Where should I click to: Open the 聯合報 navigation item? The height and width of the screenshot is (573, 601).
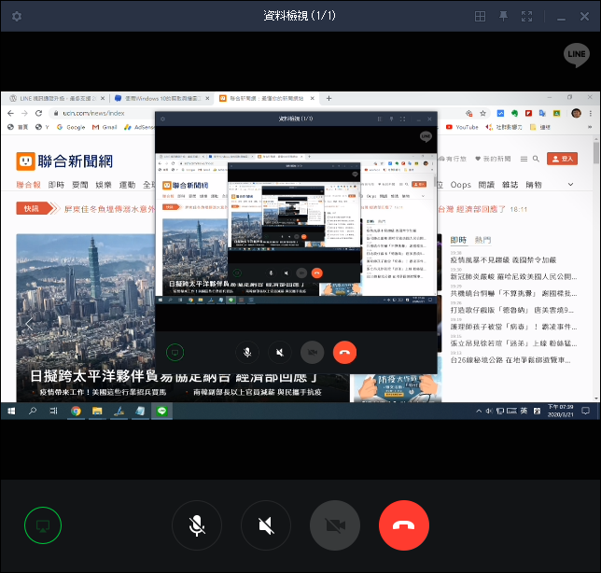(x=28, y=185)
